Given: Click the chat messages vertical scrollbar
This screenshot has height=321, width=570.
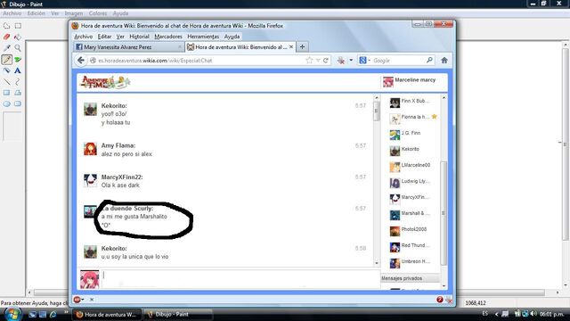Looking at the screenshot, I should pos(377,180).
